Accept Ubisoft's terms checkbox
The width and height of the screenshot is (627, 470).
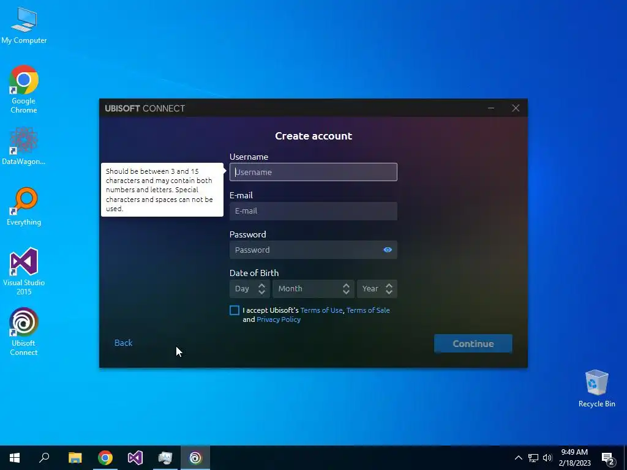pos(235,310)
